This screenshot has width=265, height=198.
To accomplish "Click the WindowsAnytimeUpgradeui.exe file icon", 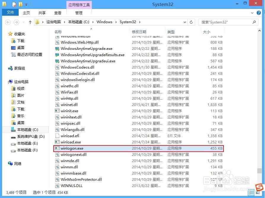I will click(x=57, y=61).
